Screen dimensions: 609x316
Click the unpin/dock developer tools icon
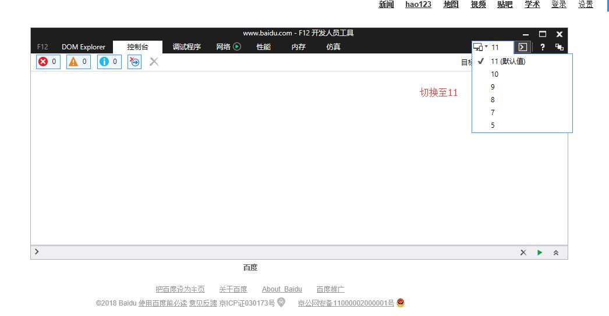click(x=560, y=47)
